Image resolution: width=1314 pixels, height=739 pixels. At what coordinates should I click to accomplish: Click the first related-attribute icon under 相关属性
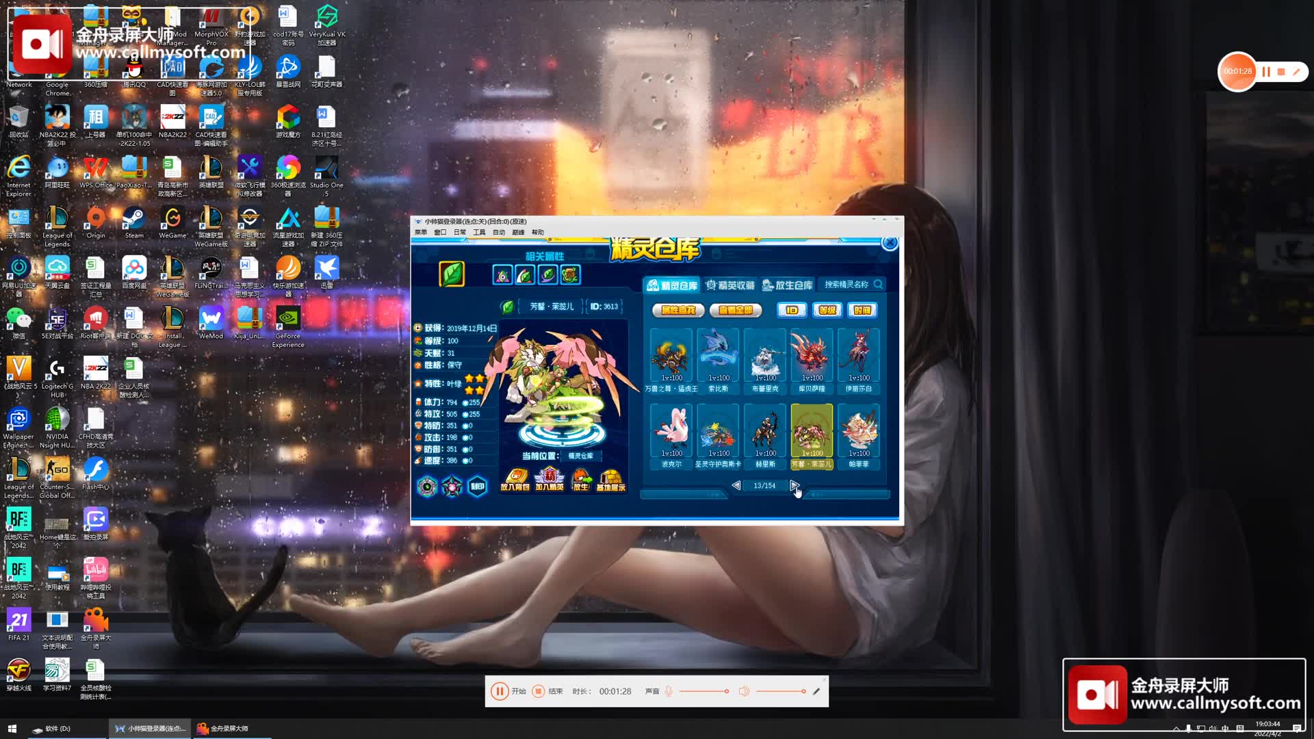pos(502,275)
